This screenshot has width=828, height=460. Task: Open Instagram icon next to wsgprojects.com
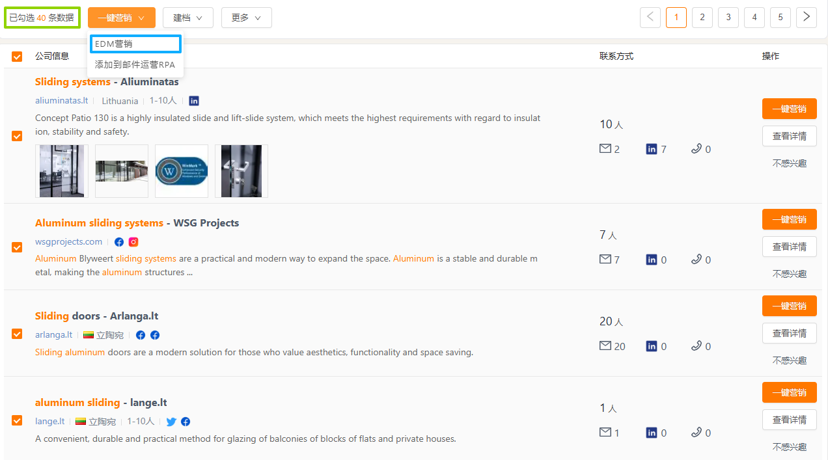(x=133, y=242)
